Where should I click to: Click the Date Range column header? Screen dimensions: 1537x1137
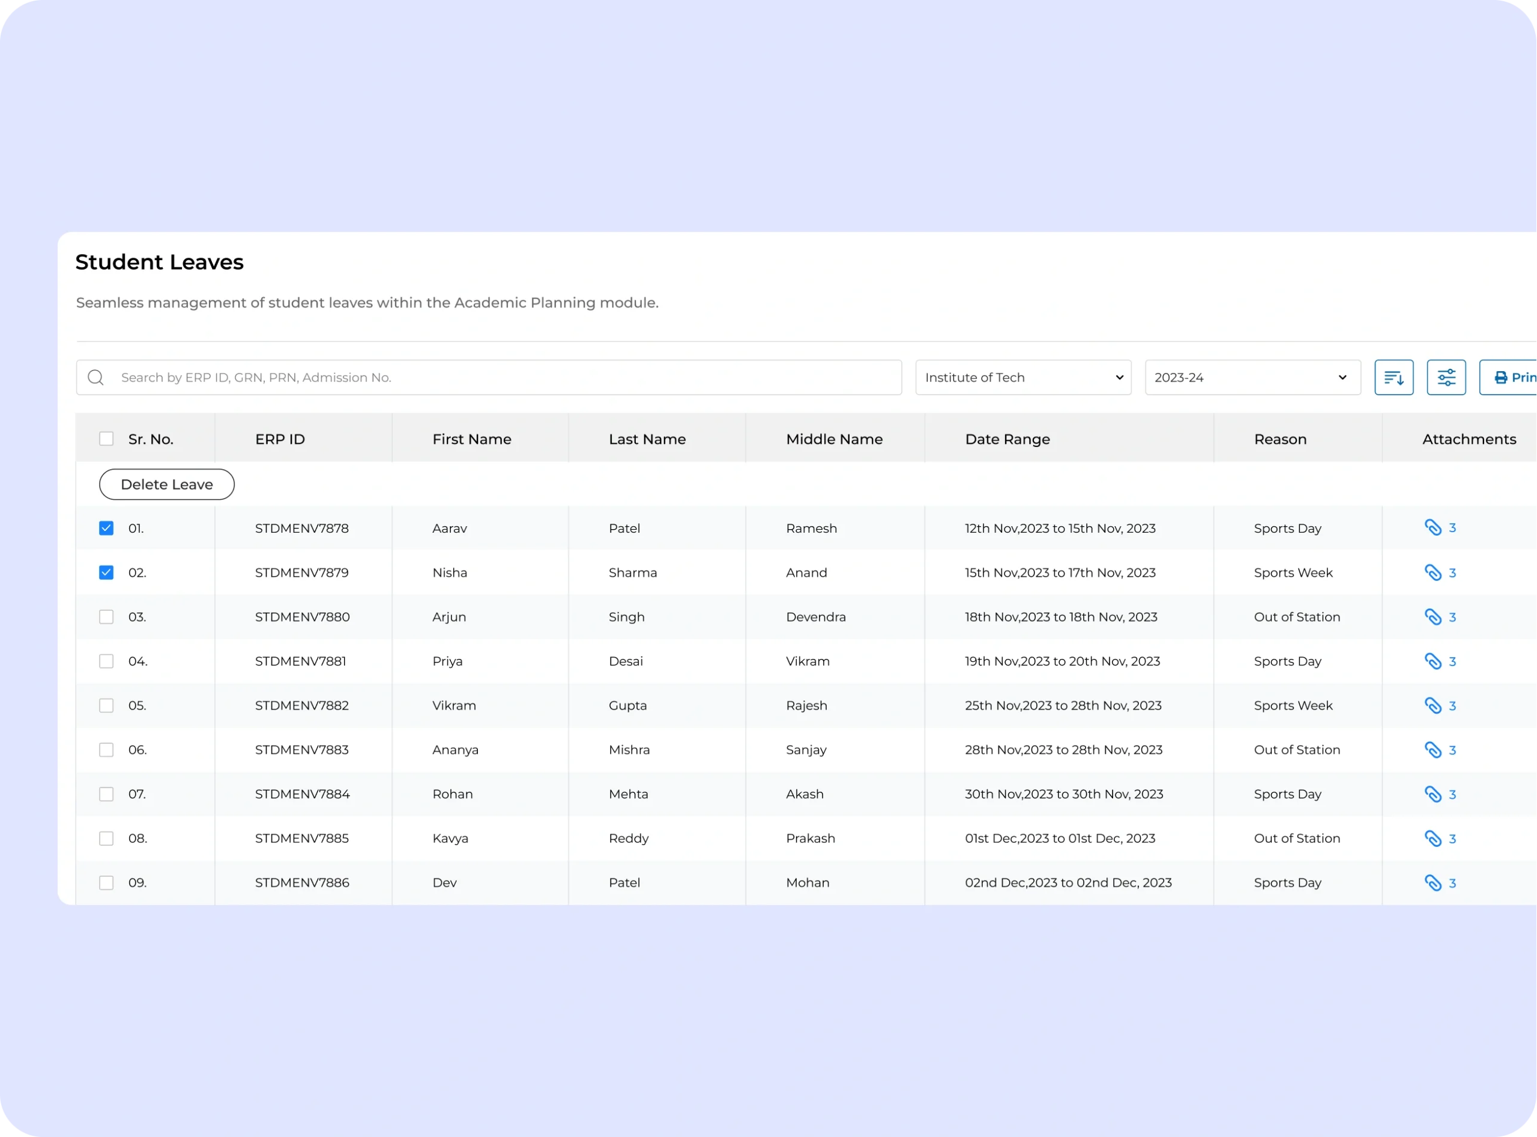pyautogui.click(x=1006, y=439)
